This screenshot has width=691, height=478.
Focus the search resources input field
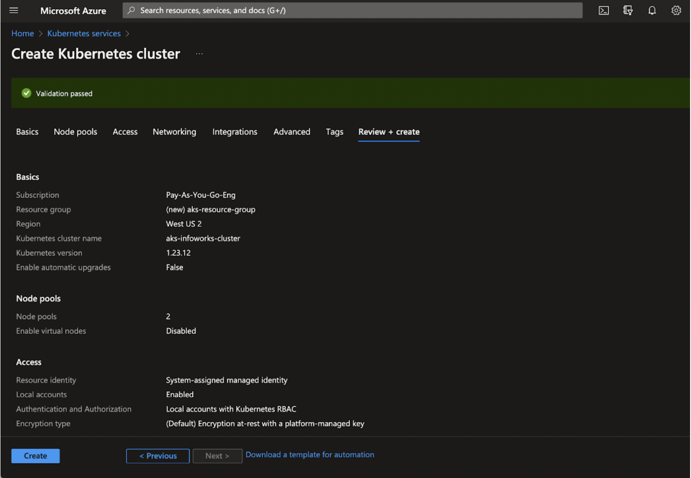pos(352,10)
